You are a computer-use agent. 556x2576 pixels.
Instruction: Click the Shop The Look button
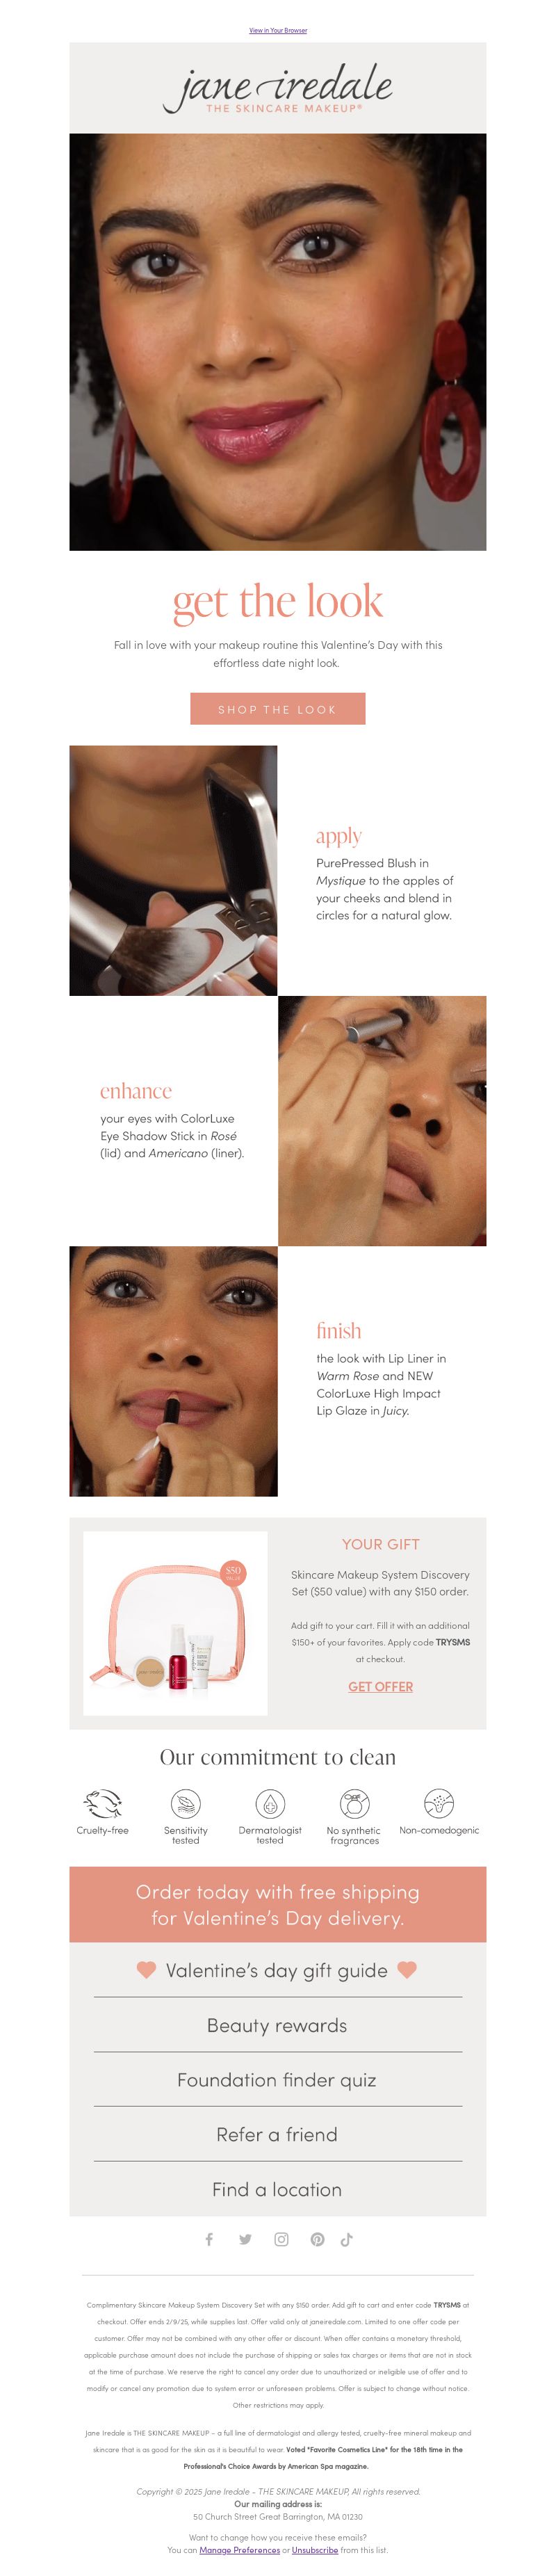[x=278, y=709]
